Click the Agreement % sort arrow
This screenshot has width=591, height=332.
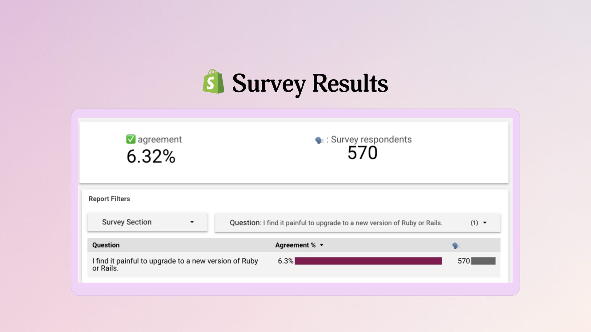(x=322, y=245)
